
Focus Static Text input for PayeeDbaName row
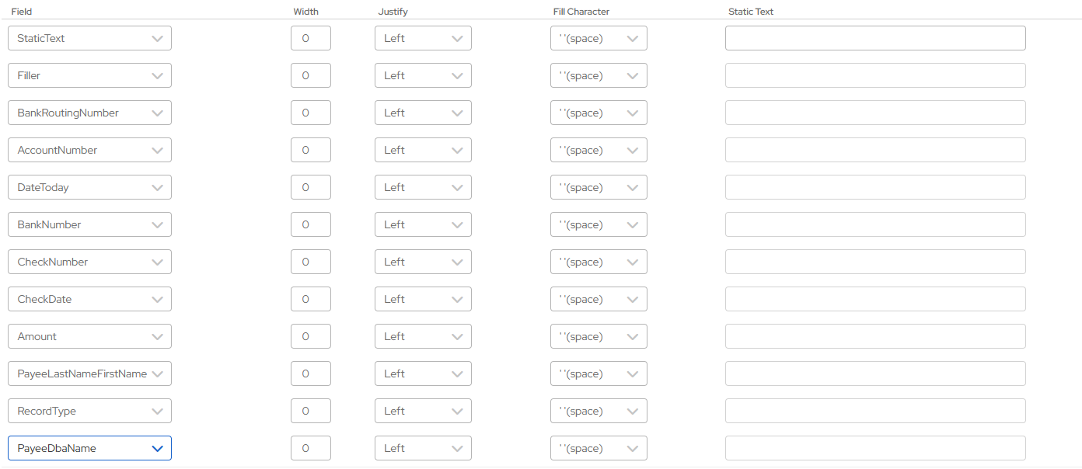point(874,448)
